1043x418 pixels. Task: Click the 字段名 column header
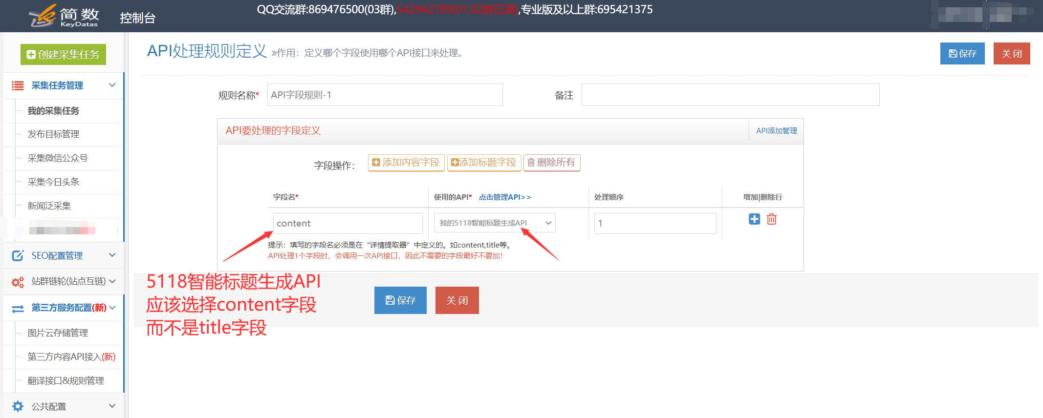(286, 197)
